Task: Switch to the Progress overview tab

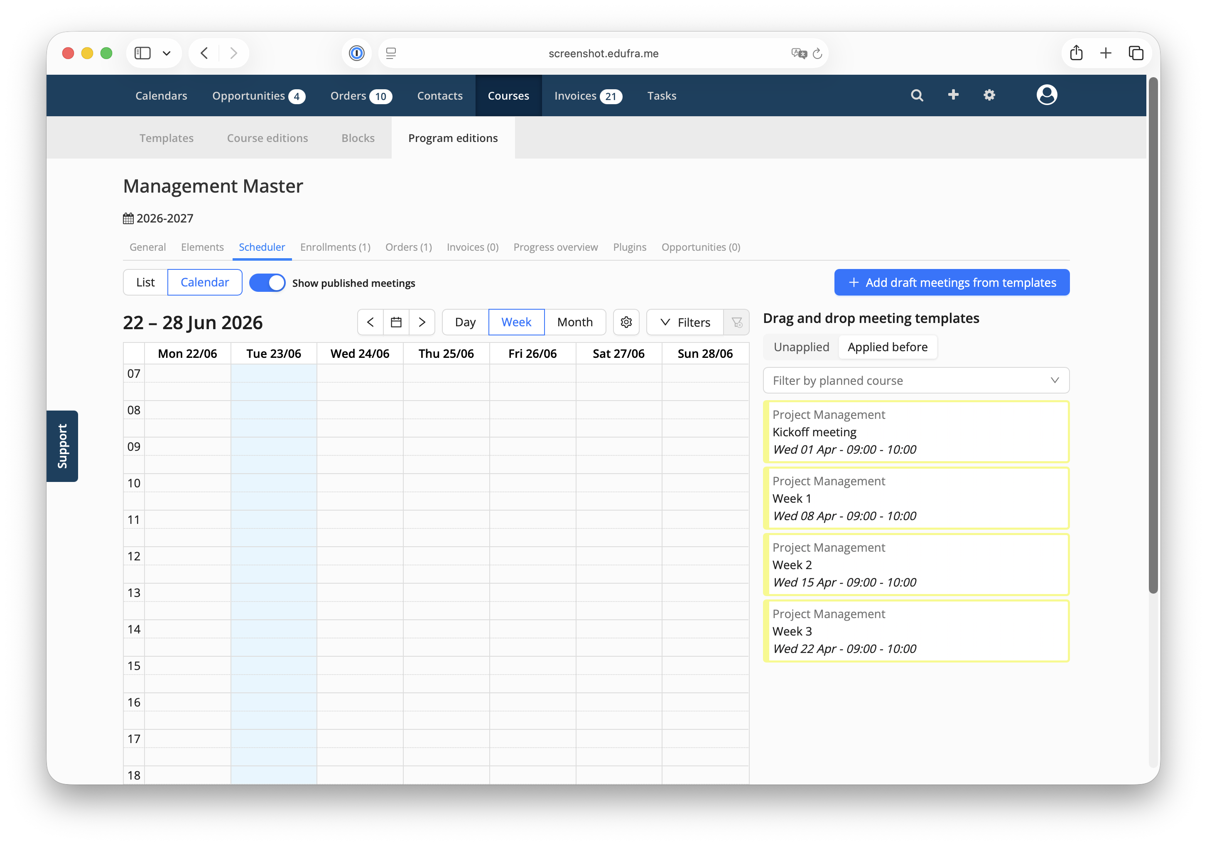Action: pos(556,247)
